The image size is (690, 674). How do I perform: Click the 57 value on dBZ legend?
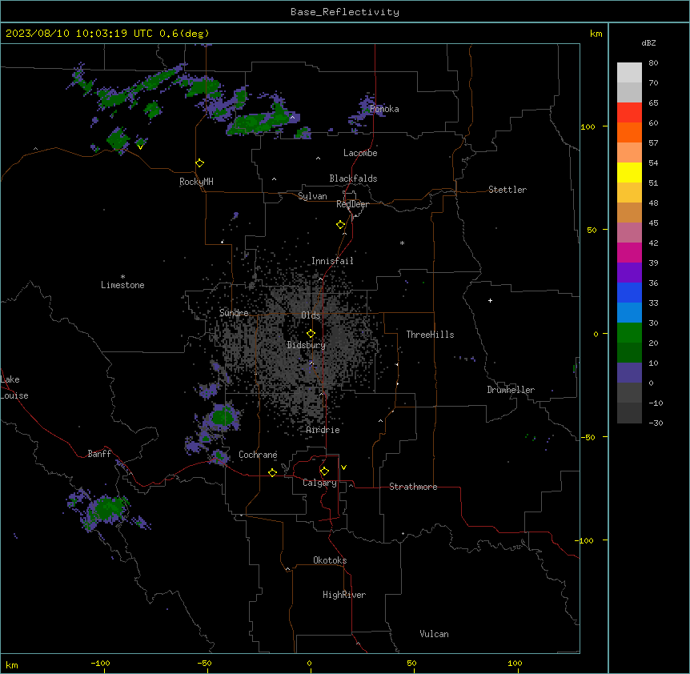click(653, 143)
